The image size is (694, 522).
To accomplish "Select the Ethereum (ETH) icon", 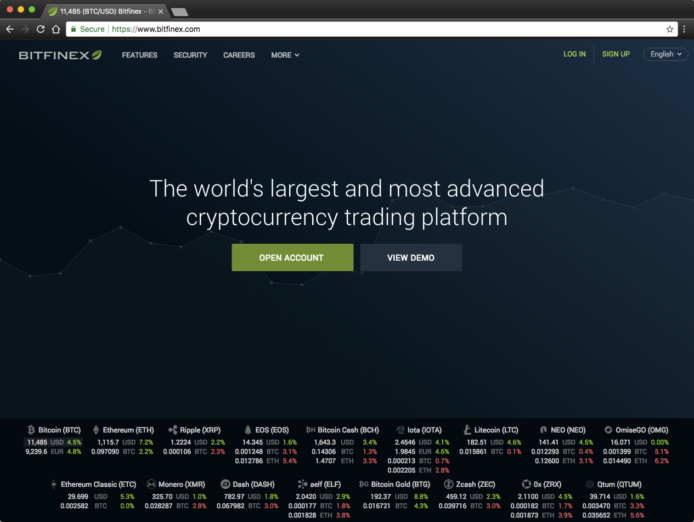I will pos(95,430).
